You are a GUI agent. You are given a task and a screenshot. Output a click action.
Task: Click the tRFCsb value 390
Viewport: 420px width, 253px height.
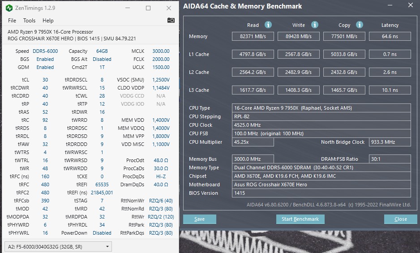coord(45,201)
